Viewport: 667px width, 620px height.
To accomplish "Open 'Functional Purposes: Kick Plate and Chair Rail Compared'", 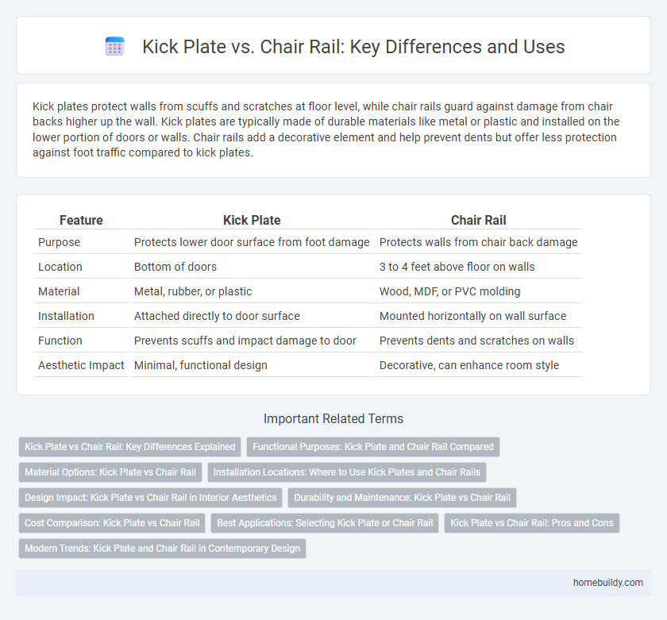I will point(373,447).
